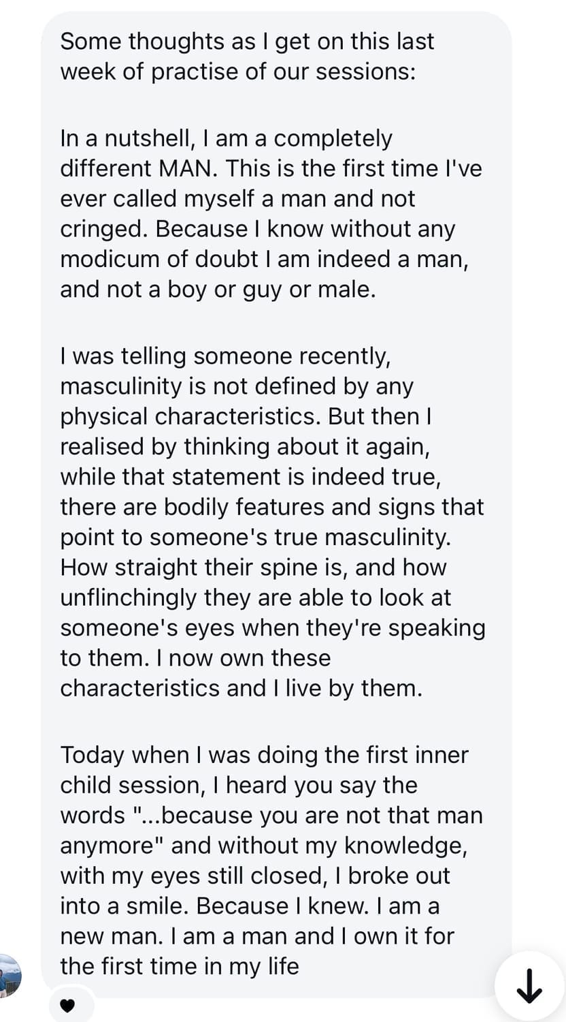Tap the line "and not a boy or guy or male."
The width and height of the screenshot is (566, 1022).
(218, 289)
